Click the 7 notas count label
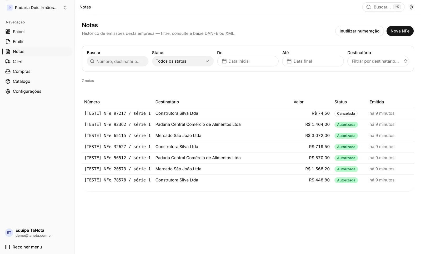This screenshot has width=421, height=254. (x=88, y=81)
